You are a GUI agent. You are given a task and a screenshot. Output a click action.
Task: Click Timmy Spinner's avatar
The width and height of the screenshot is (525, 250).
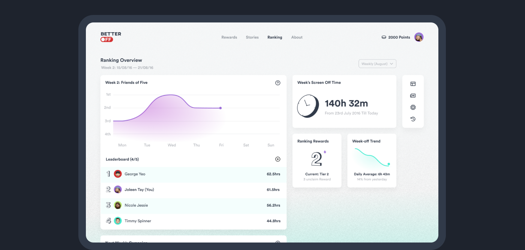[118, 221]
